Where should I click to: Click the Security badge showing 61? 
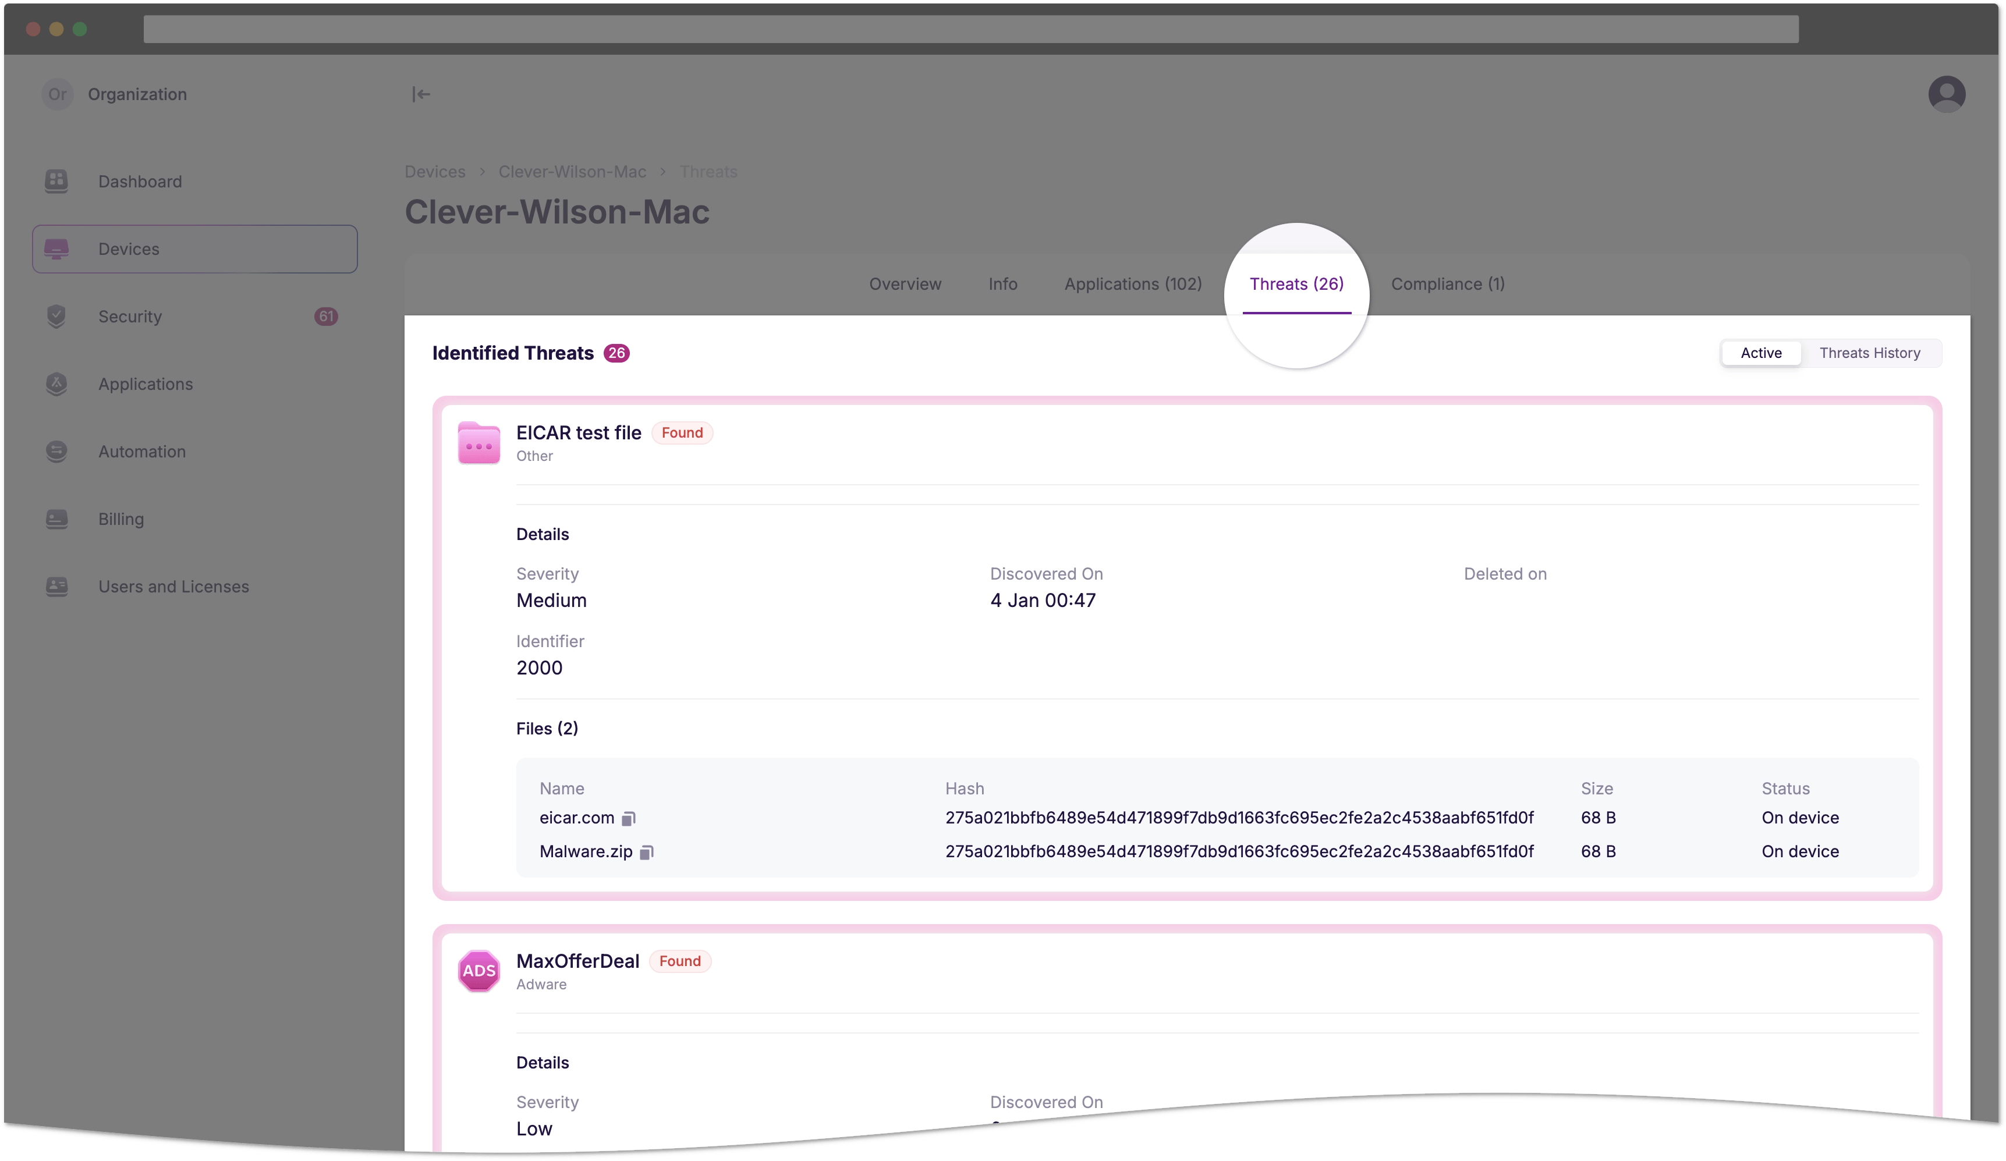pyautogui.click(x=325, y=316)
